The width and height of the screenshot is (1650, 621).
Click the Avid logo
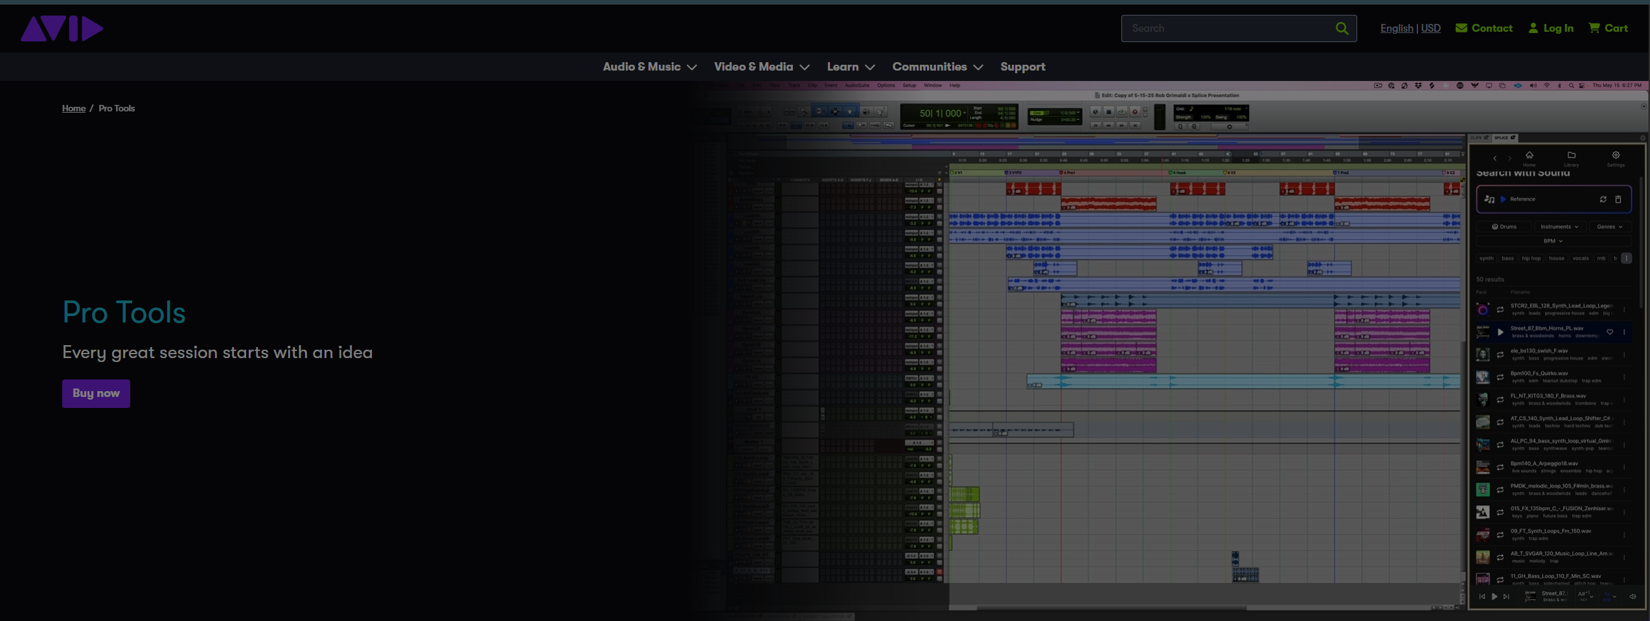pos(62,28)
